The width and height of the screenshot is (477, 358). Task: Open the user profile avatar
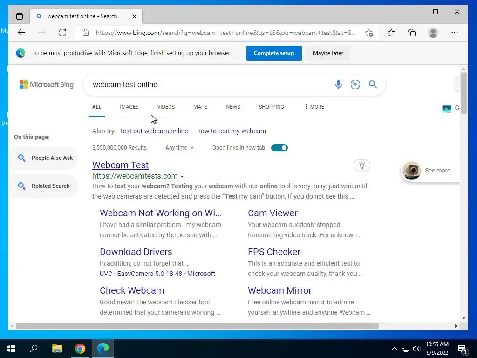[x=433, y=33]
